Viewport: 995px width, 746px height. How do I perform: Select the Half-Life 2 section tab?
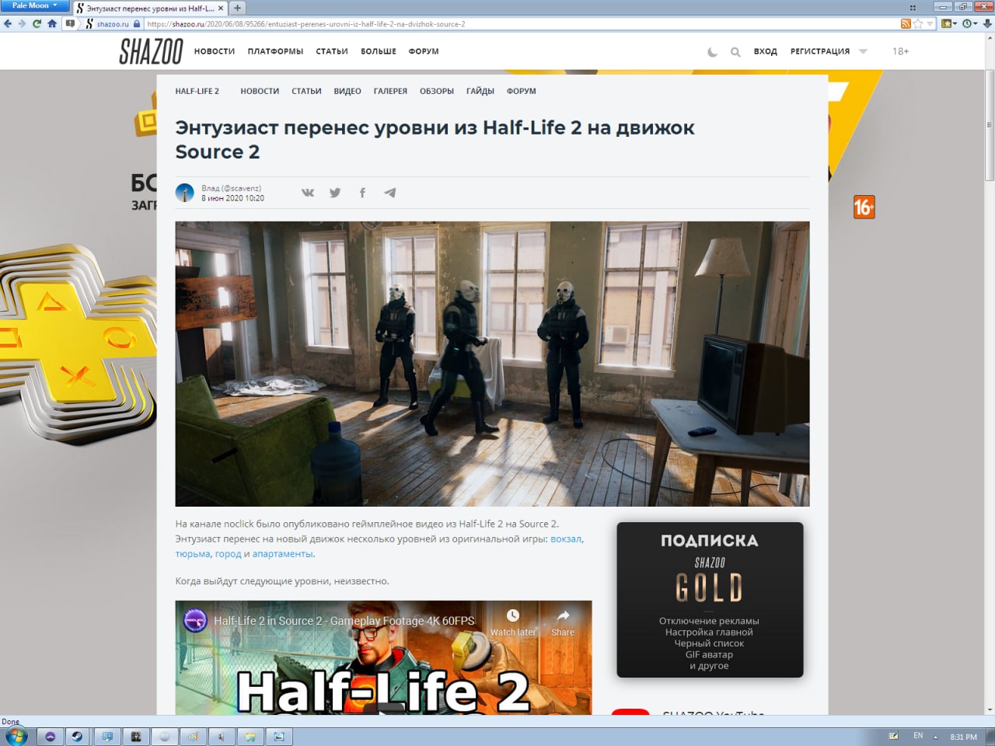point(197,91)
